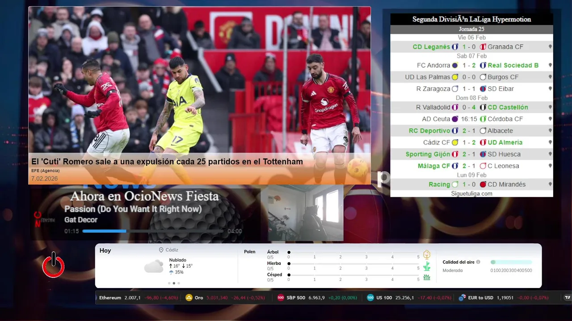This screenshot has height=321, width=572.
Task: Open the map pin for Málaga CF match
Action: [550, 166]
